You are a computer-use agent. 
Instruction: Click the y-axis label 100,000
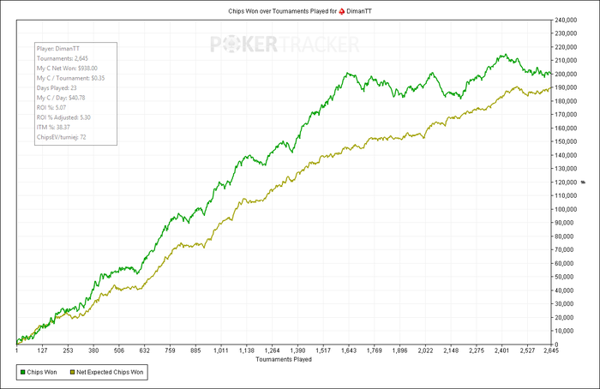[x=566, y=209]
